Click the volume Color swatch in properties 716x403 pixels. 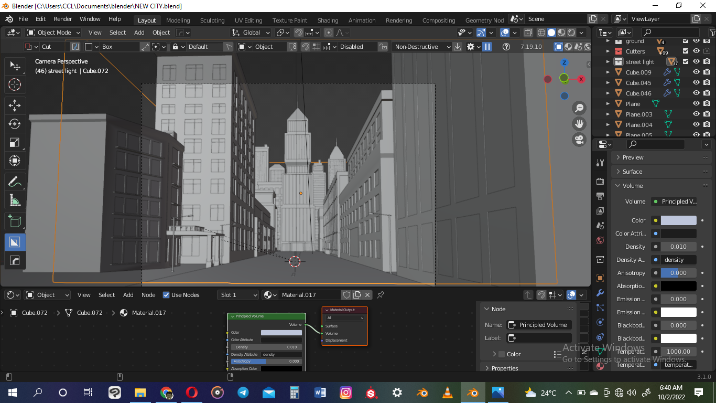(x=679, y=220)
